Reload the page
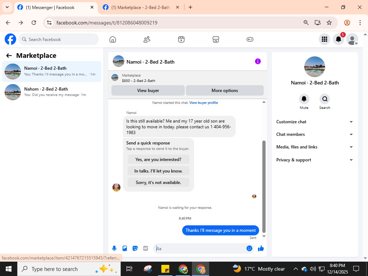 (34, 23)
